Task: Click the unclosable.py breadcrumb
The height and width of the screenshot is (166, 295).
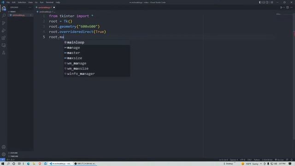Action: point(45,12)
